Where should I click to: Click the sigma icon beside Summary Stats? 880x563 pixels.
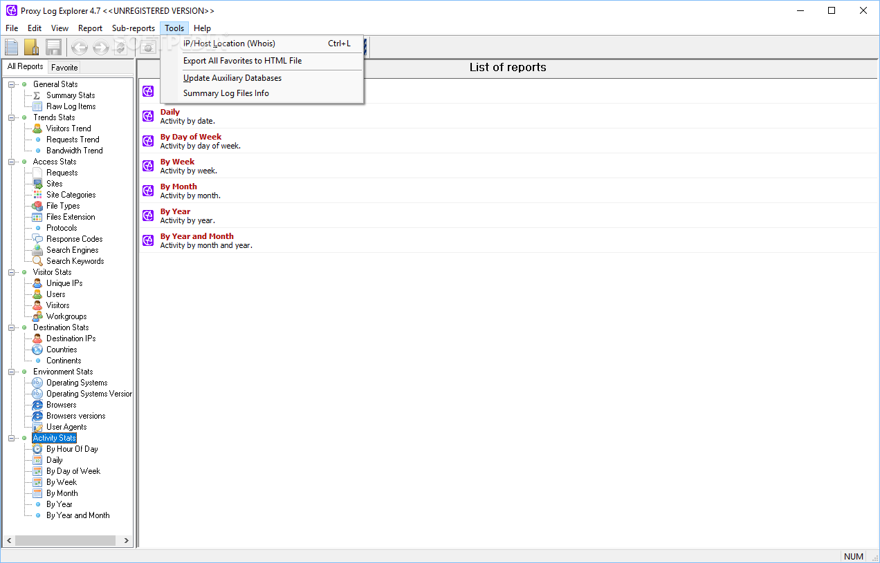[x=37, y=95]
